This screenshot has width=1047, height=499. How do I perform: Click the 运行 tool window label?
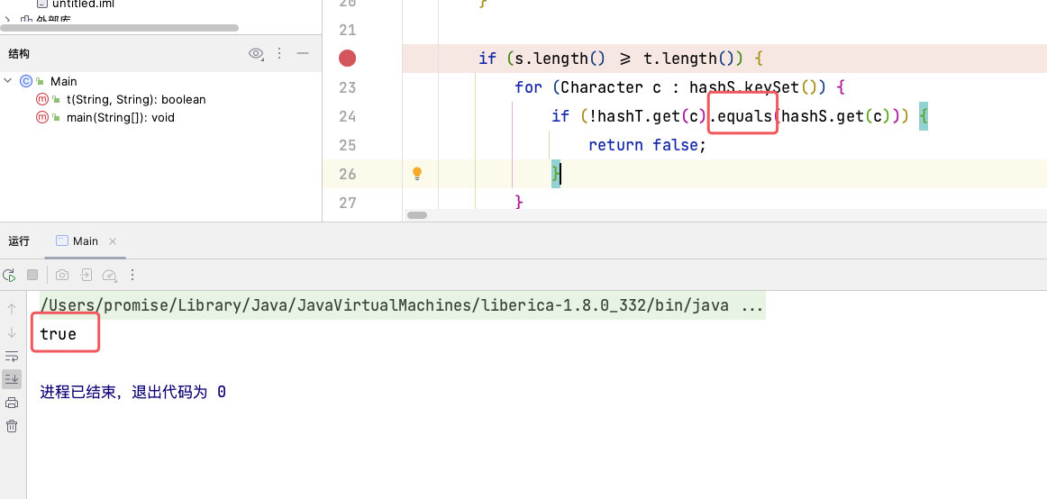pyautogui.click(x=19, y=240)
